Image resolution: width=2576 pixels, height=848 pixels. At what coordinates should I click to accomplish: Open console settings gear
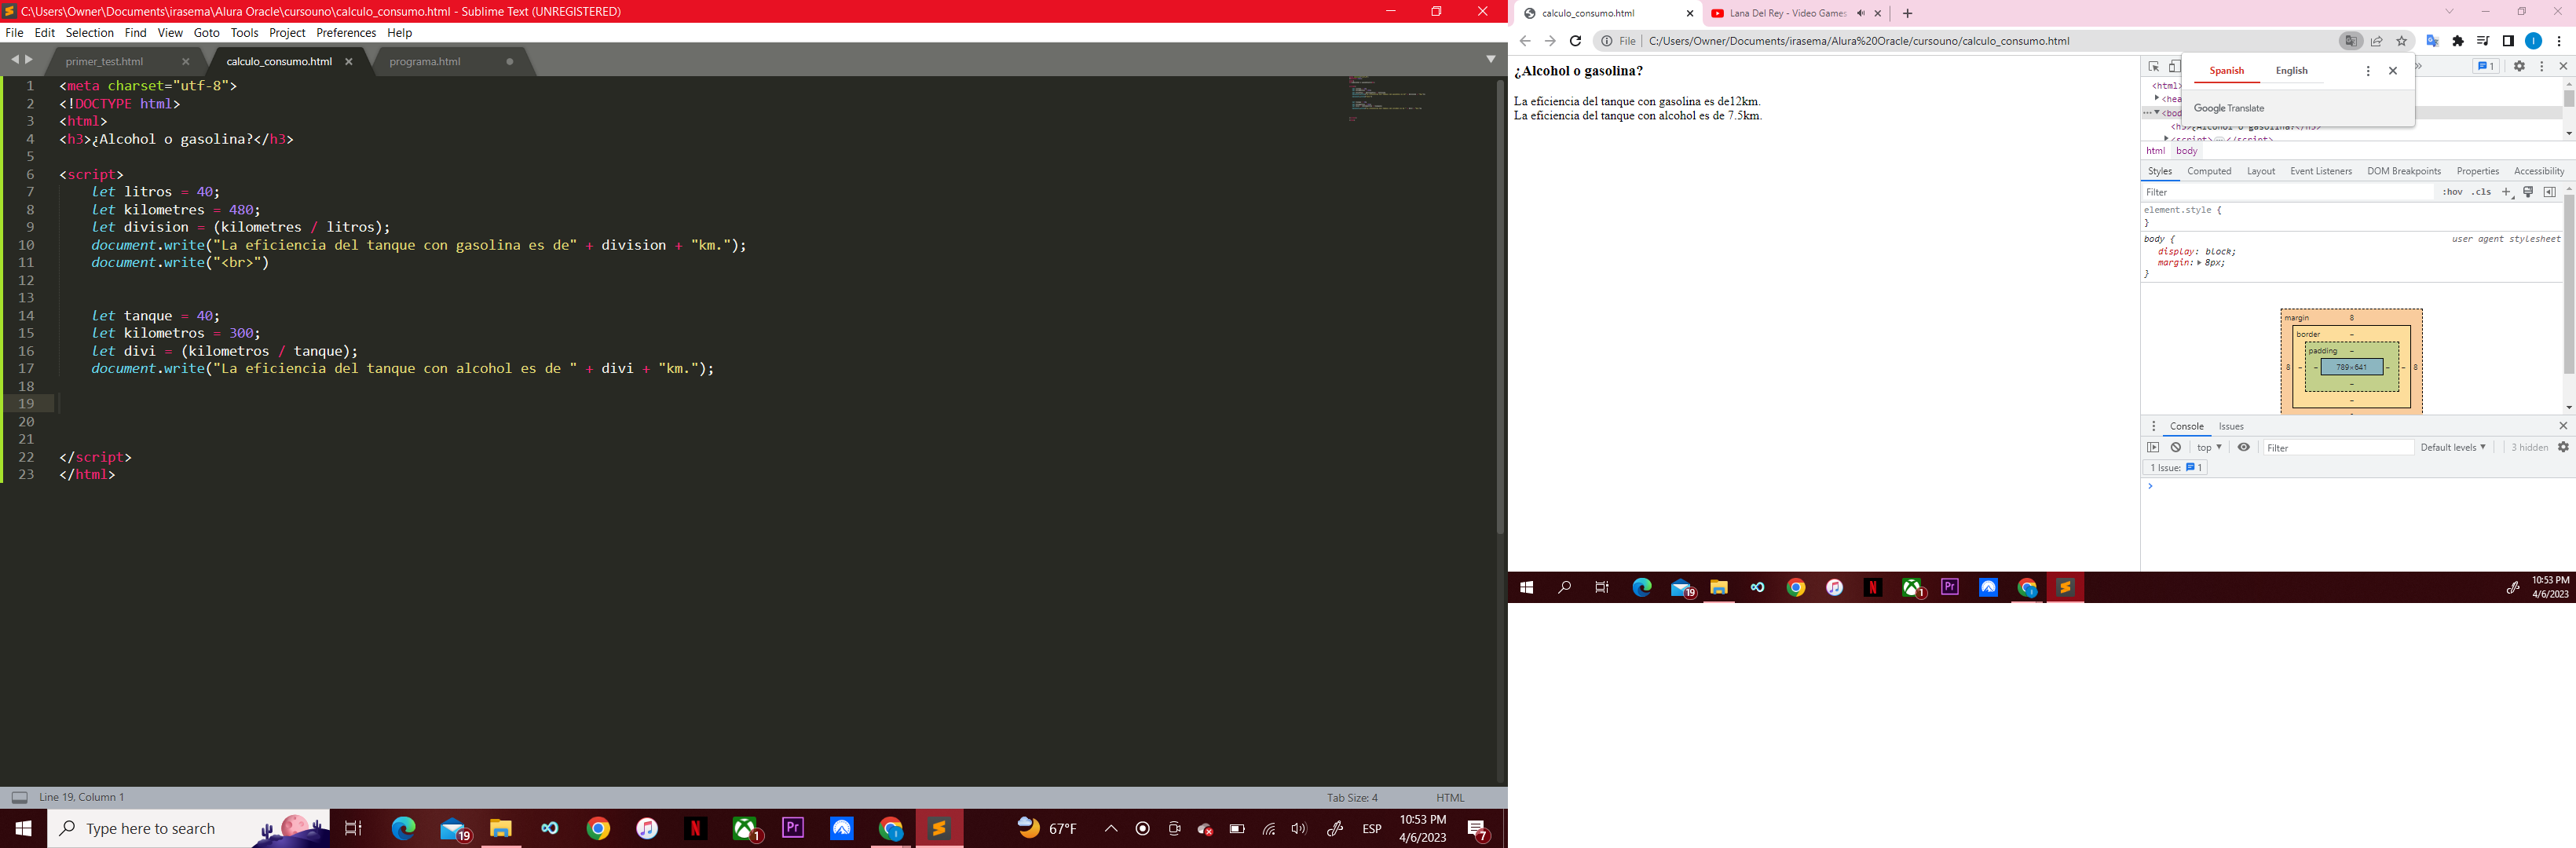(x=2563, y=447)
